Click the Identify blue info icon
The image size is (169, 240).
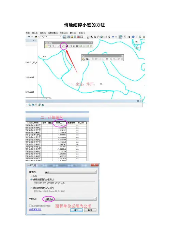(133, 37)
